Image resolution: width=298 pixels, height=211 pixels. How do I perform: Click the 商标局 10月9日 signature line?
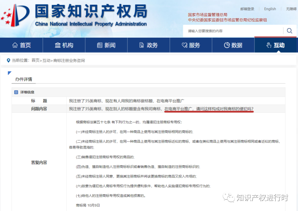coord(88,206)
